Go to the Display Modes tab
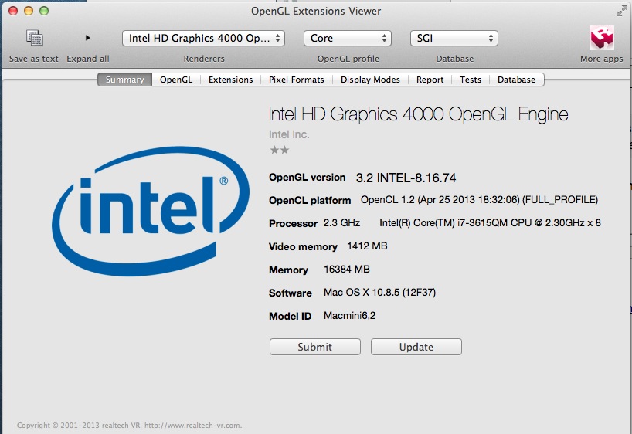This screenshot has width=632, height=434. [x=370, y=80]
